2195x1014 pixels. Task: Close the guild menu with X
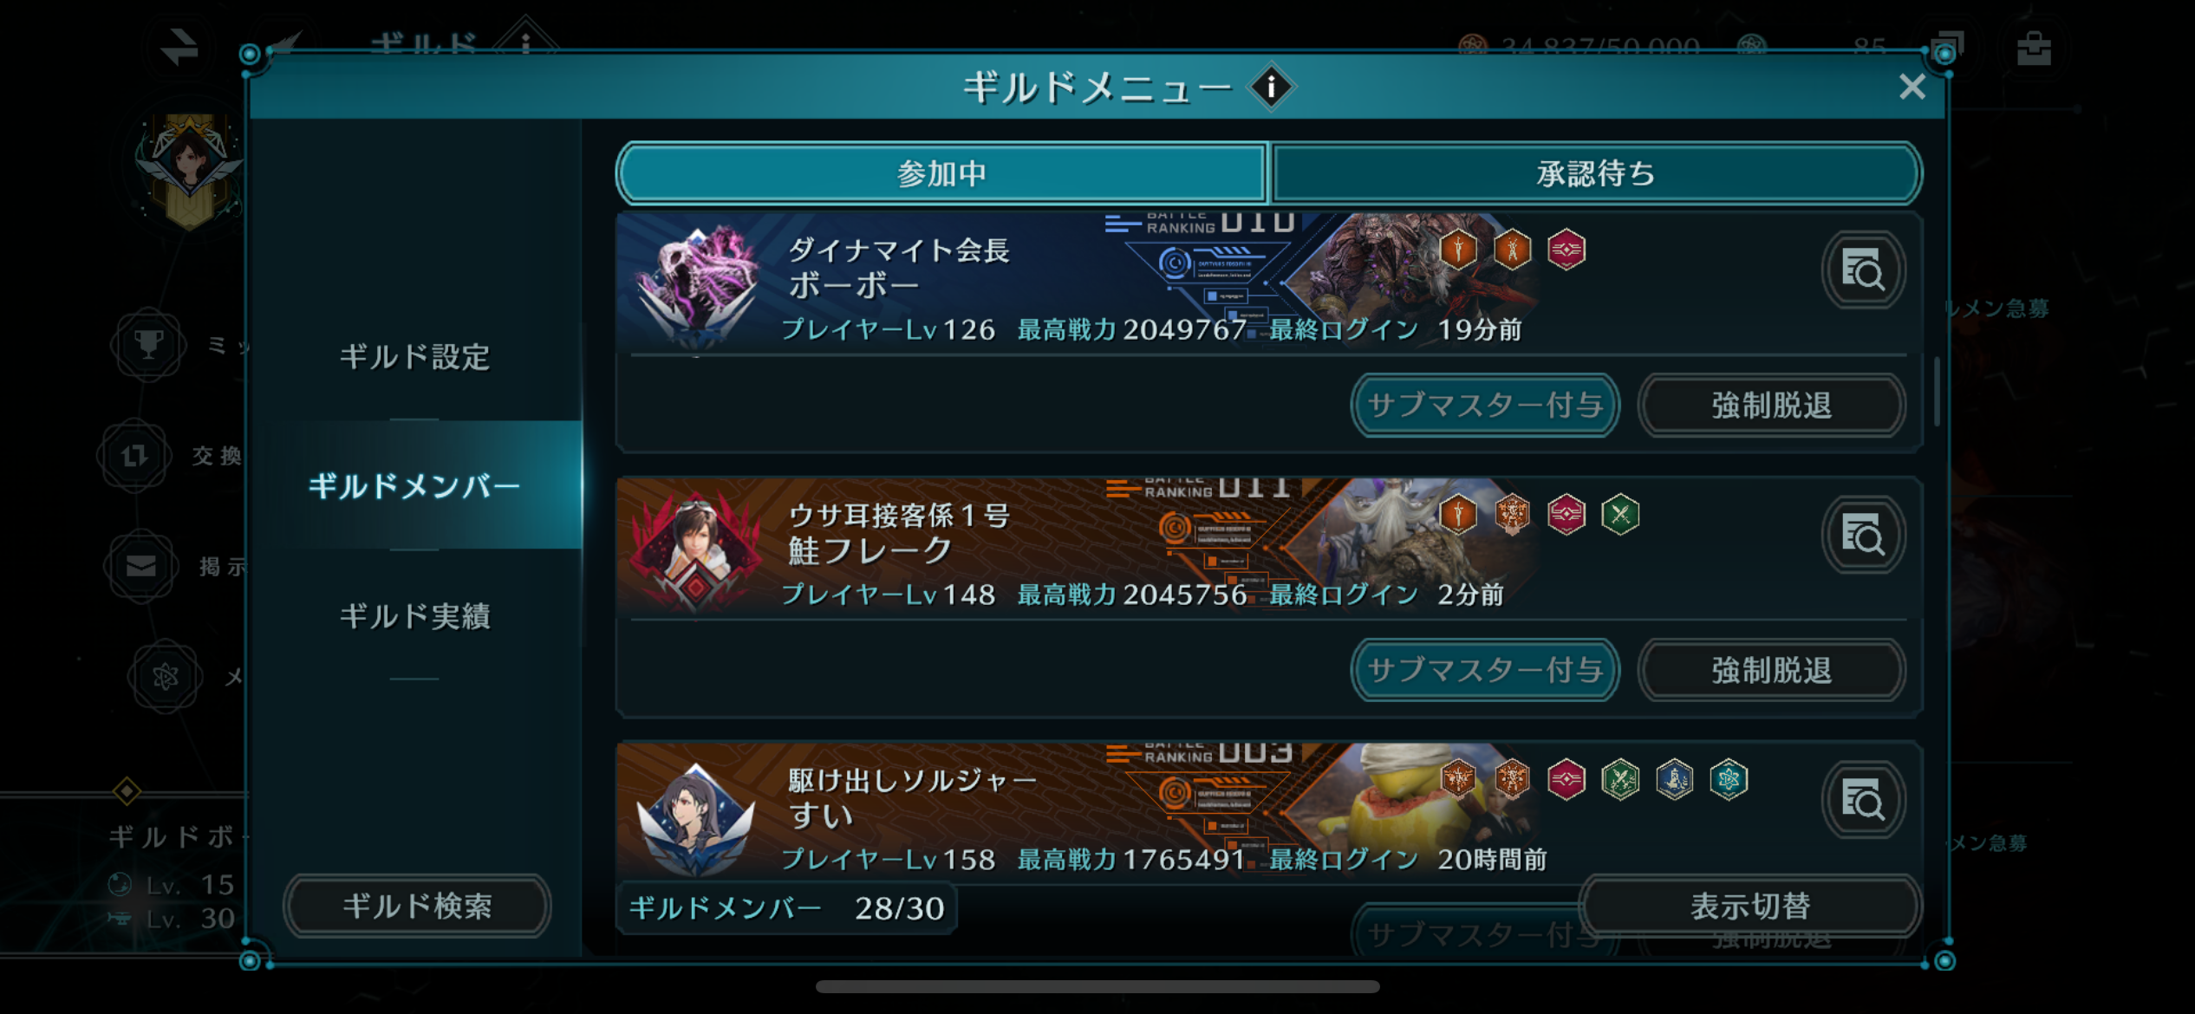tap(1912, 87)
